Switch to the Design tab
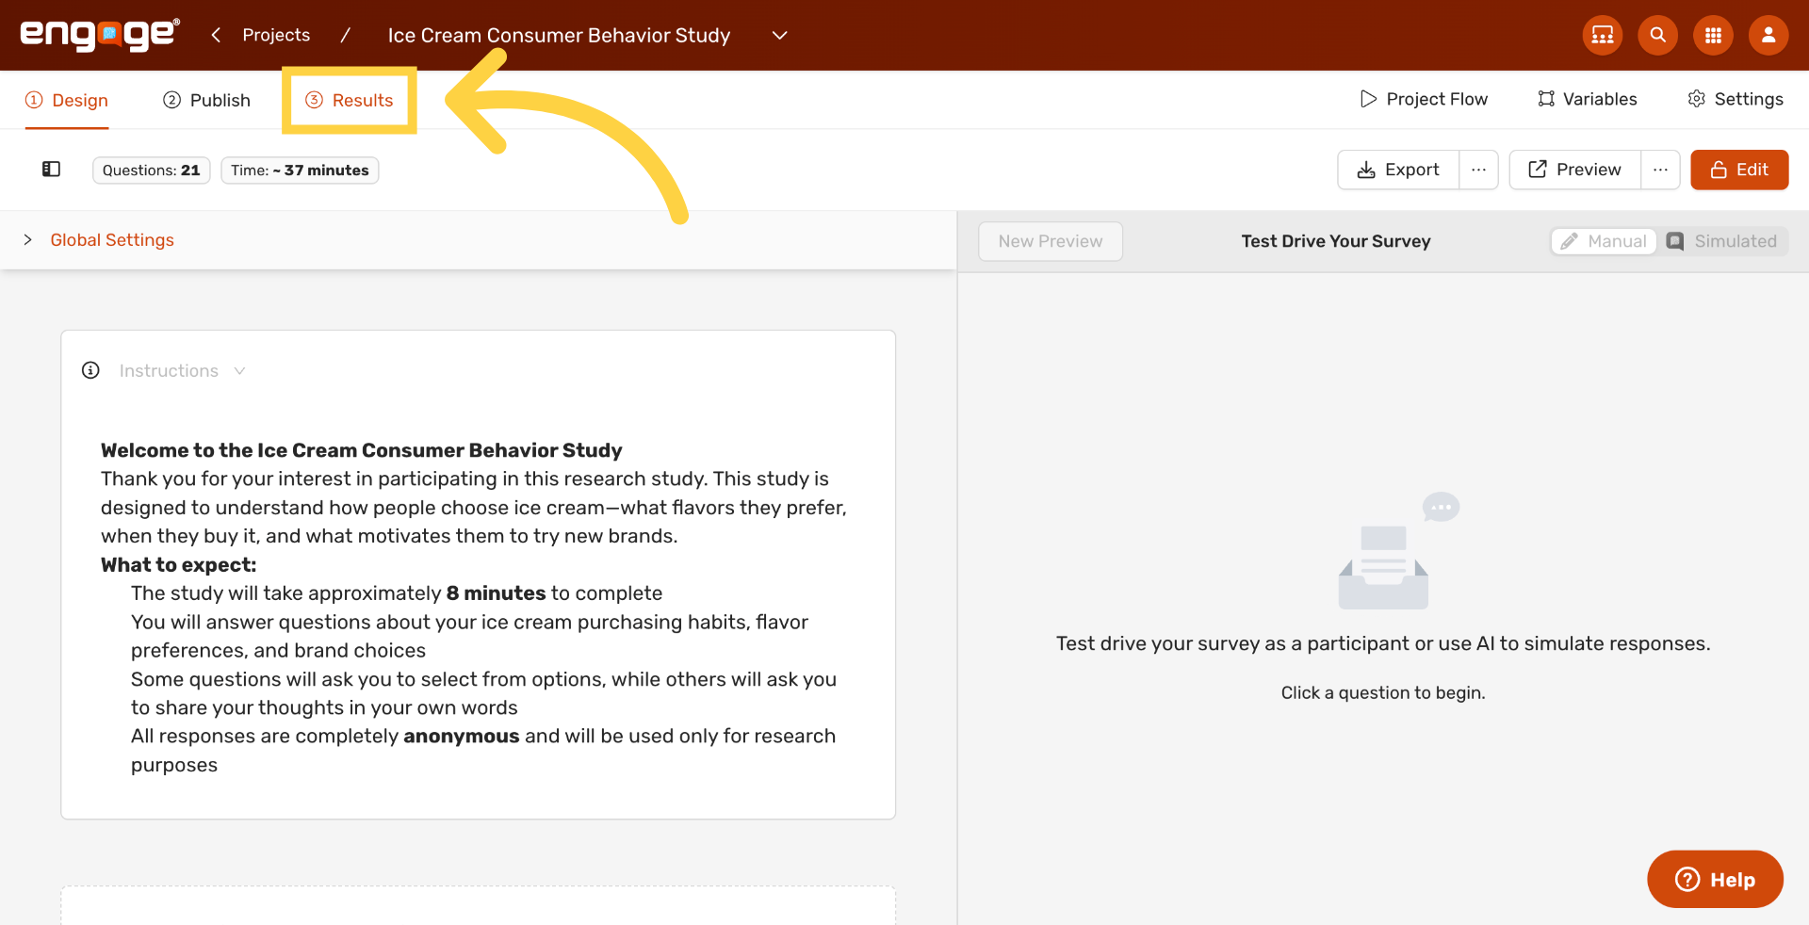 [x=67, y=100]
